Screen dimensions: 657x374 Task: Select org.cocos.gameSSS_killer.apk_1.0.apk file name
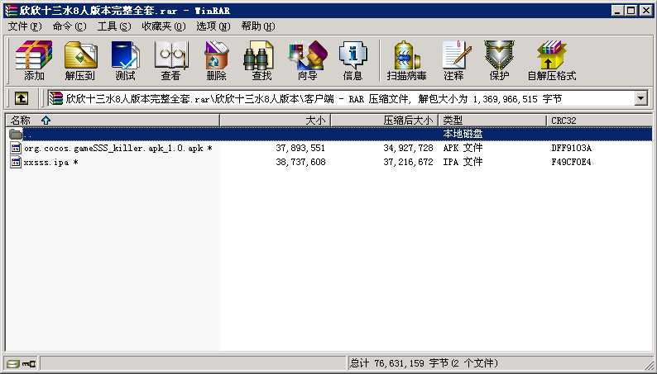(117, 148)
